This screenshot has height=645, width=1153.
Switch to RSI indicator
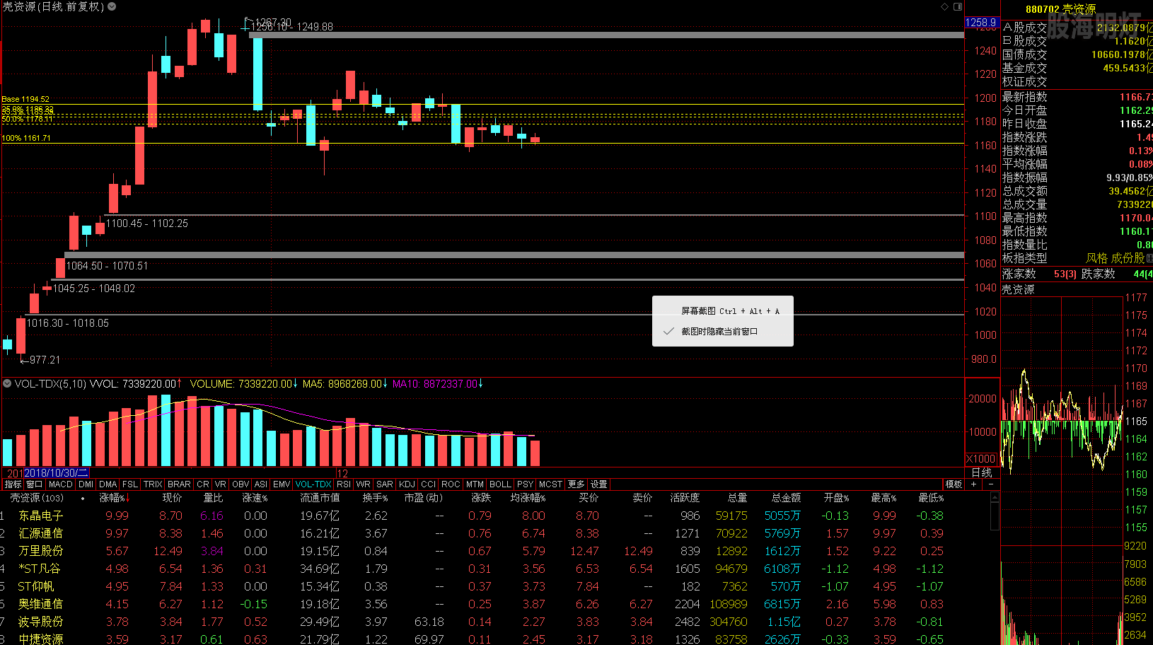pyautogui.click(x=344, y=484)
